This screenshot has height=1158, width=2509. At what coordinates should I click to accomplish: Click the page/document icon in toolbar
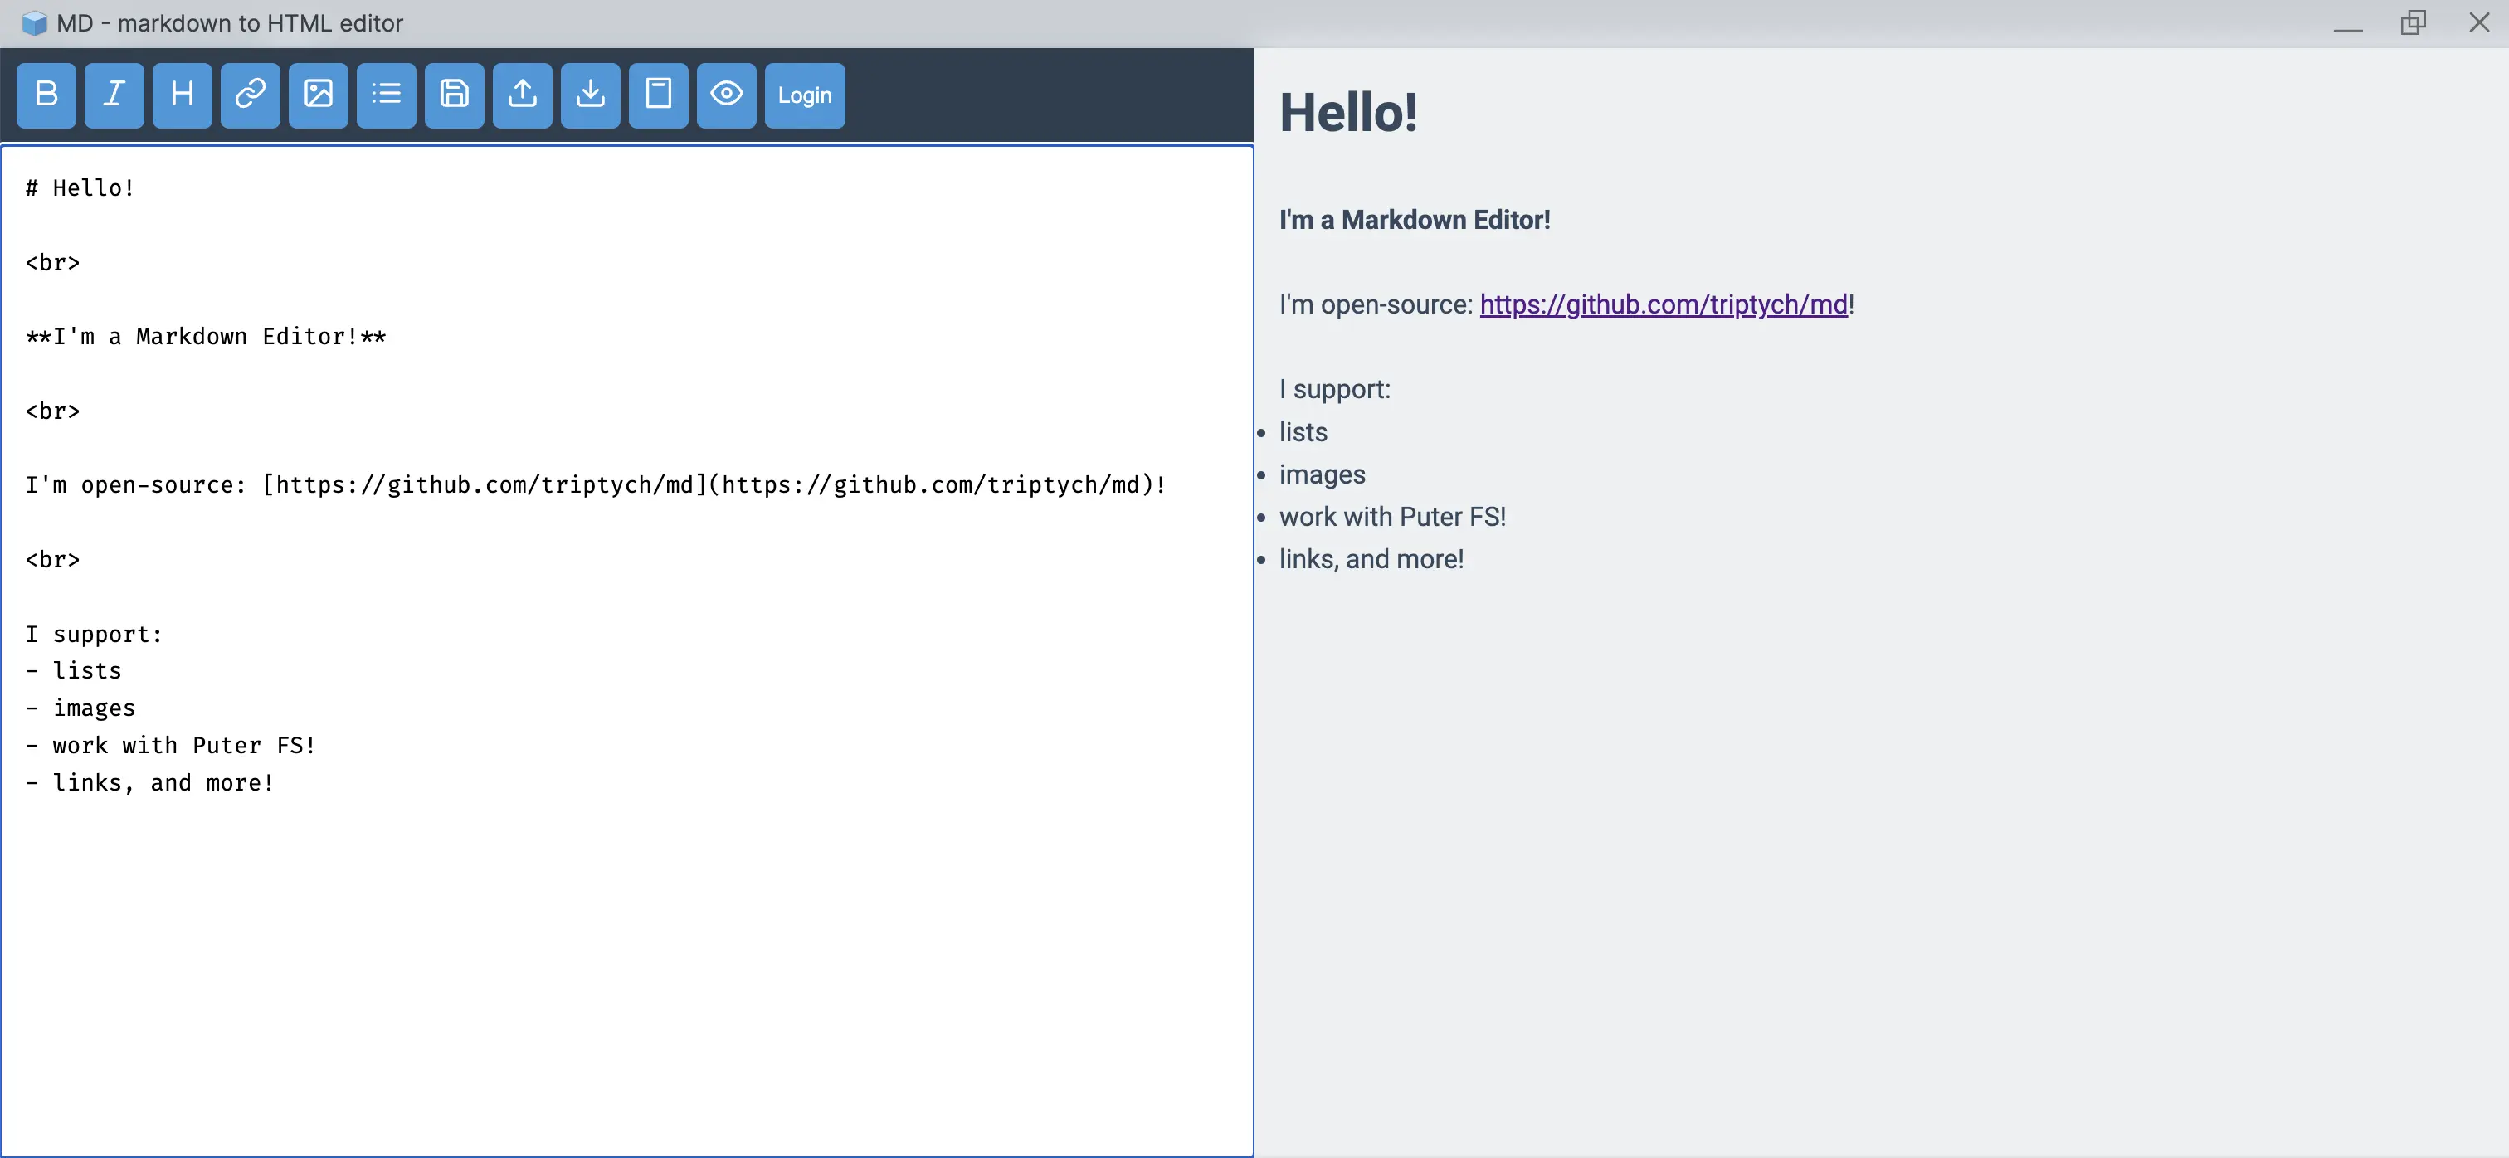(659, 95)
